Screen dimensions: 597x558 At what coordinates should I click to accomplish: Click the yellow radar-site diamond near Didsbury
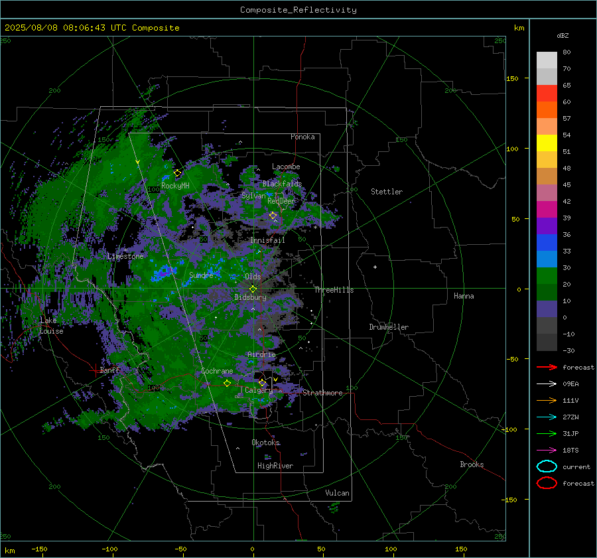253,289
